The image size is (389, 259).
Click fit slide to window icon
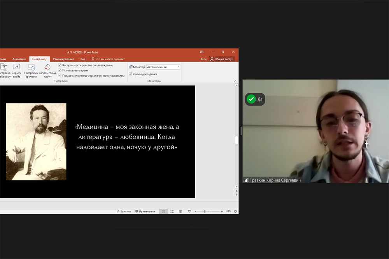[x=235, y=212]
